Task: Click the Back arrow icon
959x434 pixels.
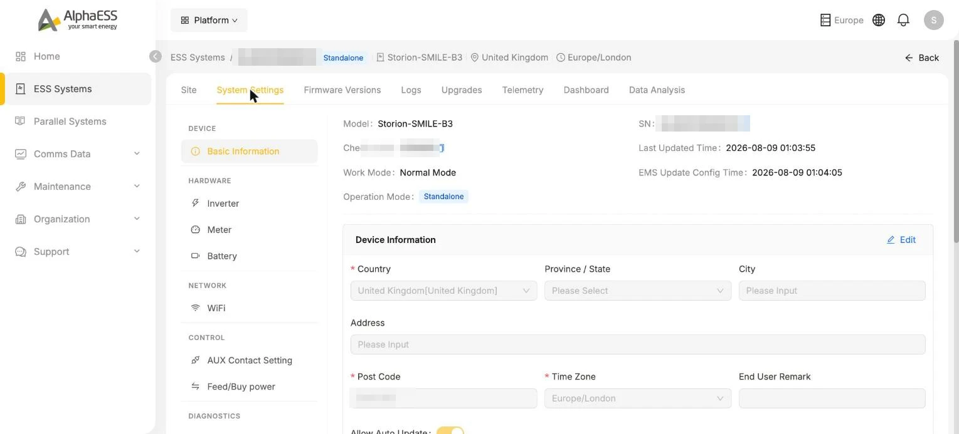Action: point(909,58)
